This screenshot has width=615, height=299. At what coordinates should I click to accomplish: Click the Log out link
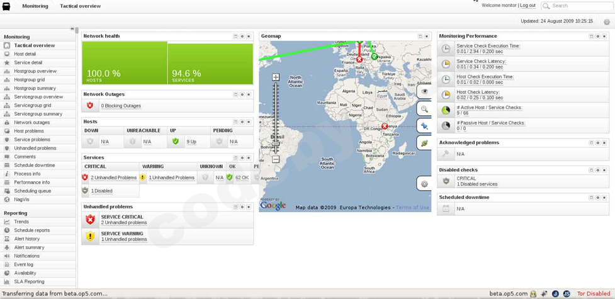point(528,6)
